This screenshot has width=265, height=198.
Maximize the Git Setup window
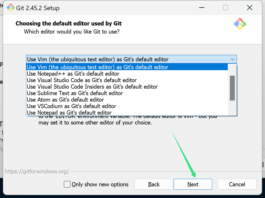225,8
